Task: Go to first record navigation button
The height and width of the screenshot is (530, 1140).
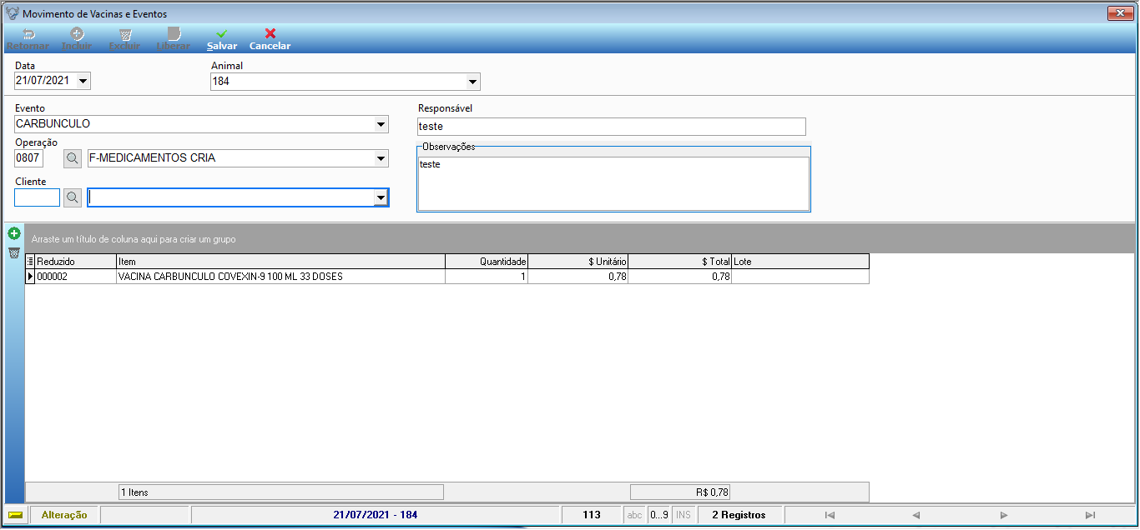Action: 829,515
